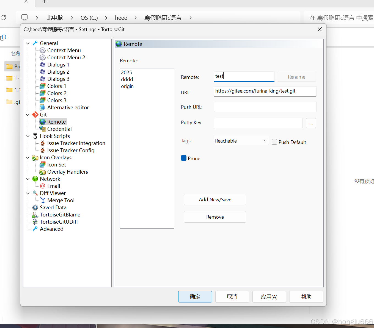Click the red @ Email icon
This screenshot has height=328, width=374.
pos(43,186)
